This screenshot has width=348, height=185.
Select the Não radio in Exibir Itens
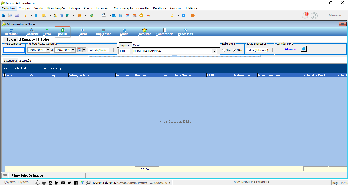tap(234, 50)
